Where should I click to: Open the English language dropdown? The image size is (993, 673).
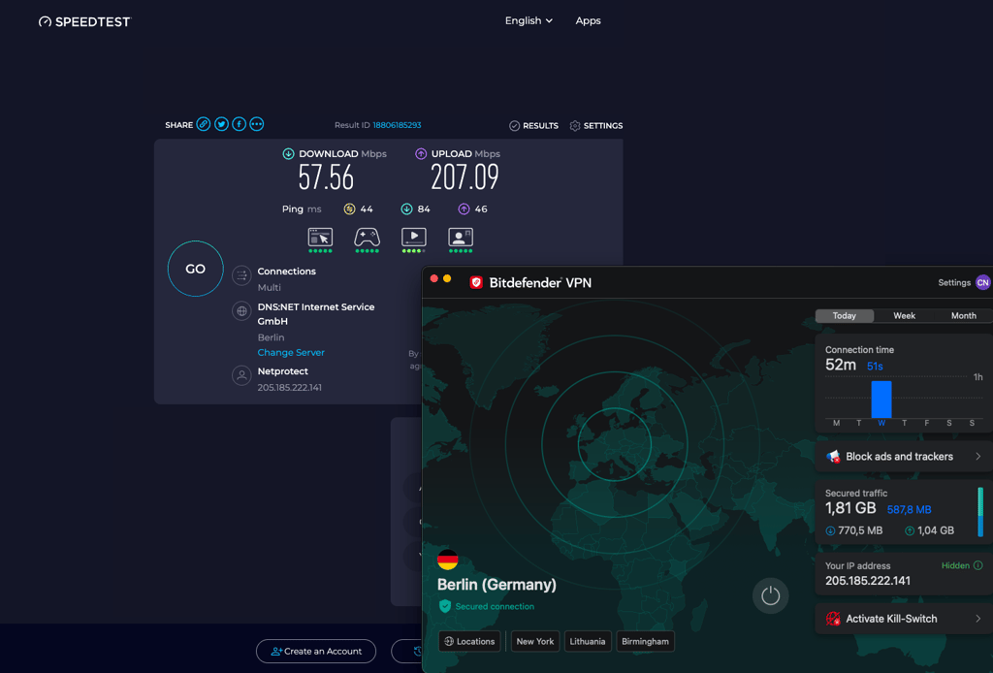(x=529, y=21)
